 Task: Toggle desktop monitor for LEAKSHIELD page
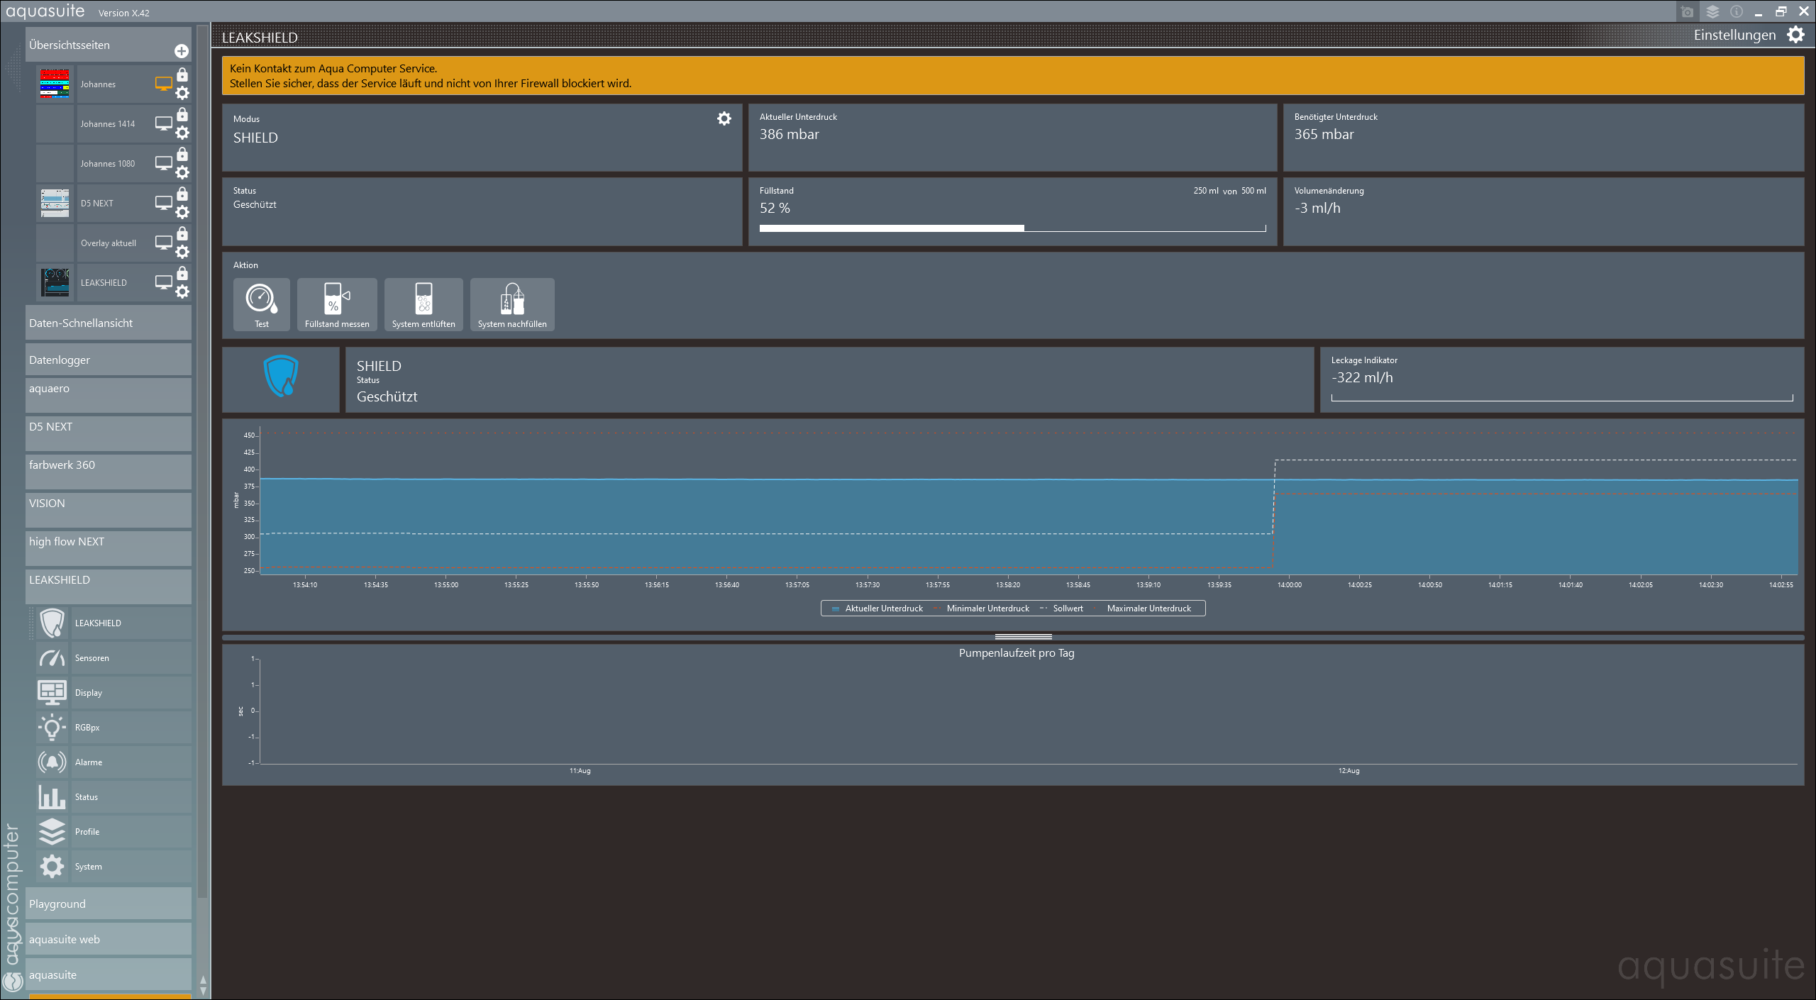pos(163,282)
